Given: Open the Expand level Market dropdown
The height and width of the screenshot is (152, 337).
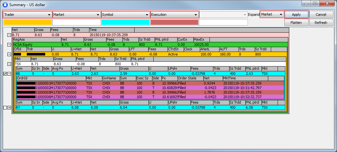Looking at the screenshot, I should pyautogui.click(x=272, y=15).
